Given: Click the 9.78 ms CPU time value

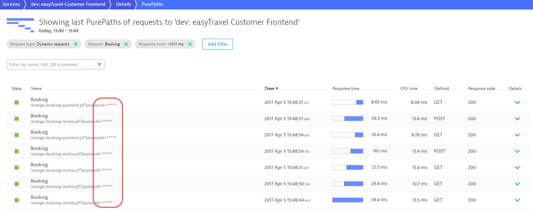Looking at the screenshot, I should point(419,135).
